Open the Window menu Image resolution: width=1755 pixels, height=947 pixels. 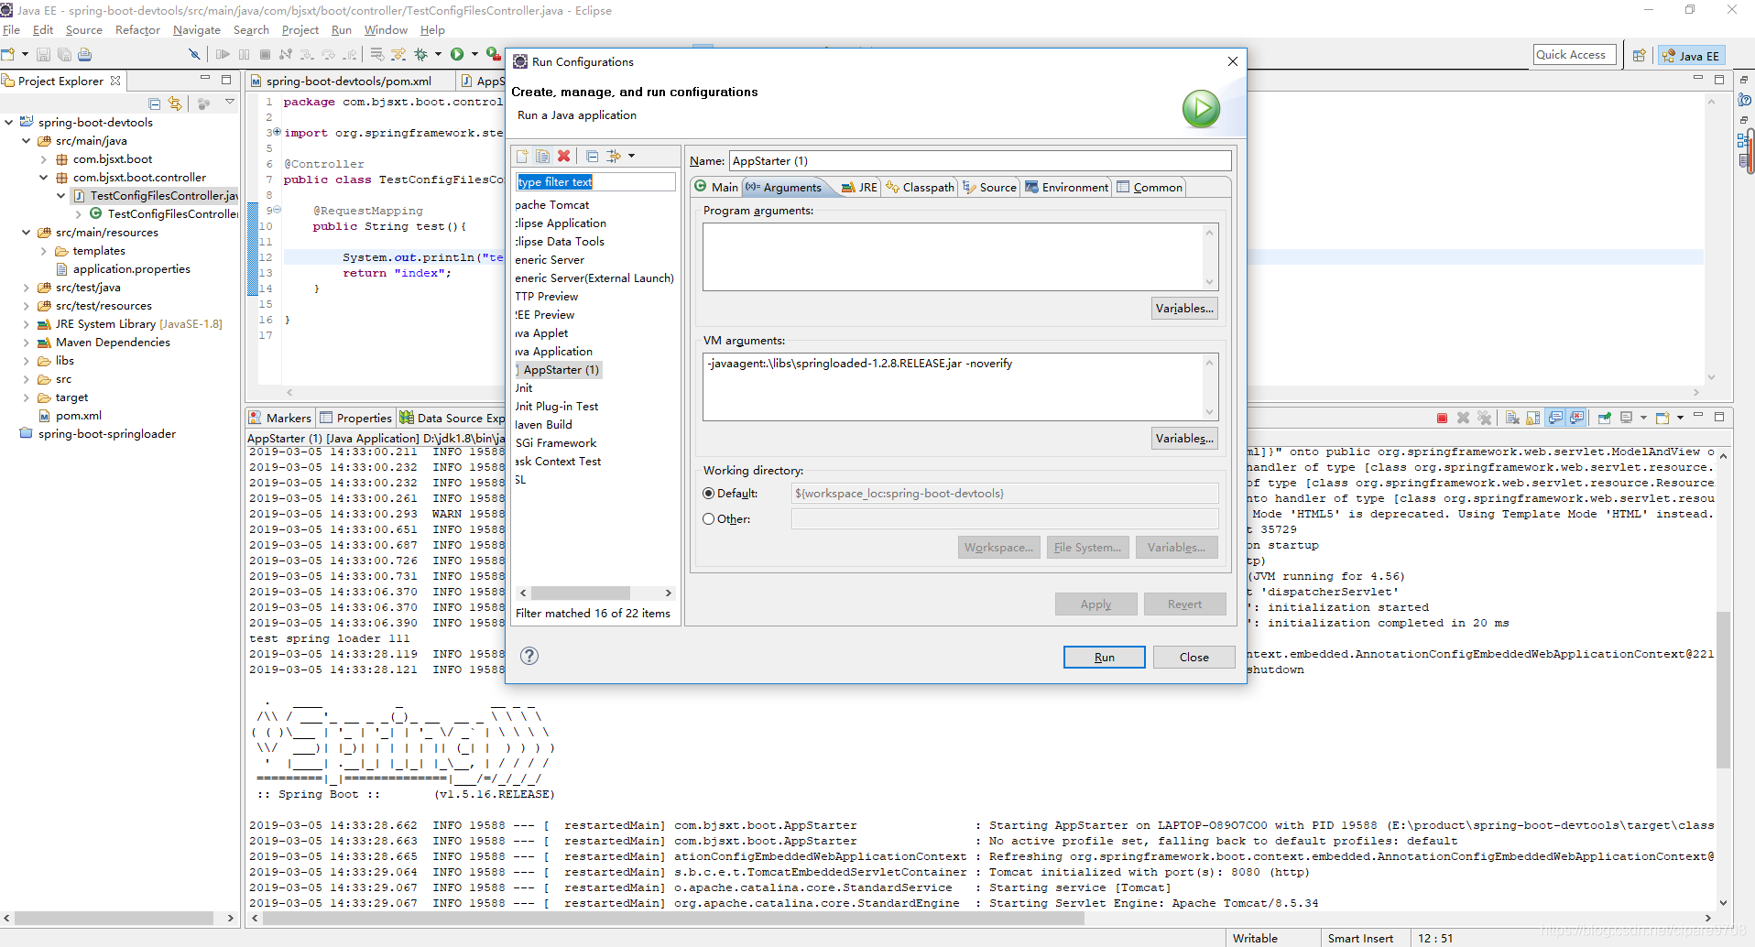click(x=386, y=30)
